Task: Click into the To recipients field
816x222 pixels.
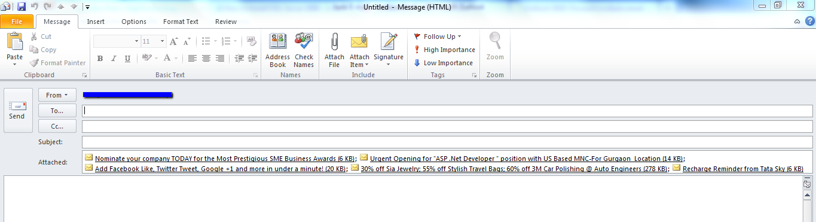Action: click(447, 111)
